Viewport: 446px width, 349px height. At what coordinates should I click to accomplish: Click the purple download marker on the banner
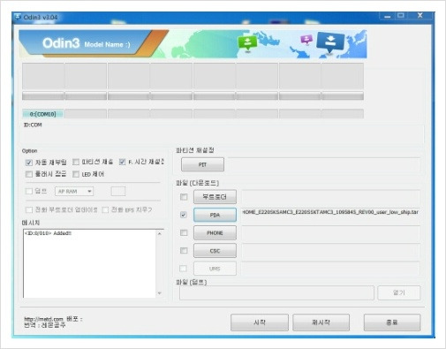coord(306,40)
